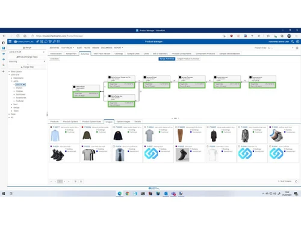The width and height of the screenshot is (301, 225).
Task: Expand the George tree node
Action: [11, 107]
